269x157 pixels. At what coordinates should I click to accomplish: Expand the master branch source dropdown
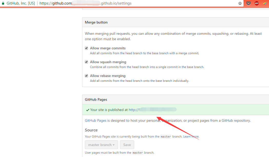point(101,145)
